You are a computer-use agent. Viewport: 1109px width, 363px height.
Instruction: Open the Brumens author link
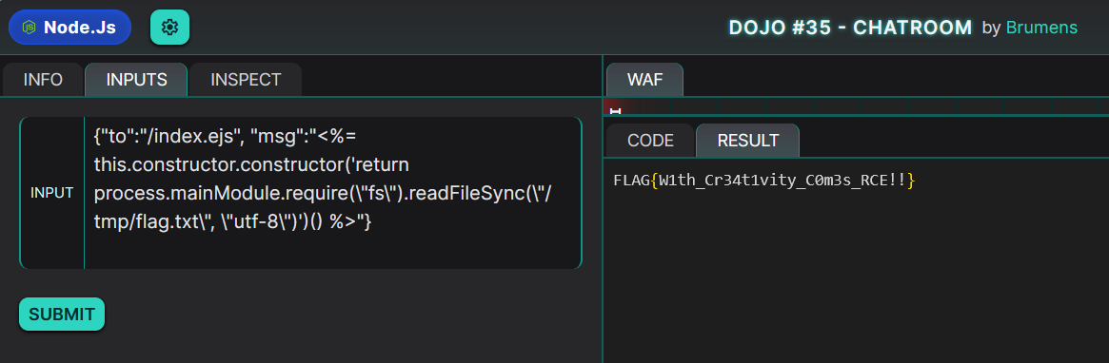1041,28
